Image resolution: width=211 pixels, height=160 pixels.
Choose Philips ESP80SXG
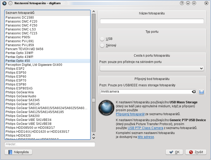[47, 88]
